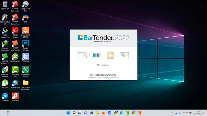Open the weather widget showing Cloudy

tap(7, 113)
